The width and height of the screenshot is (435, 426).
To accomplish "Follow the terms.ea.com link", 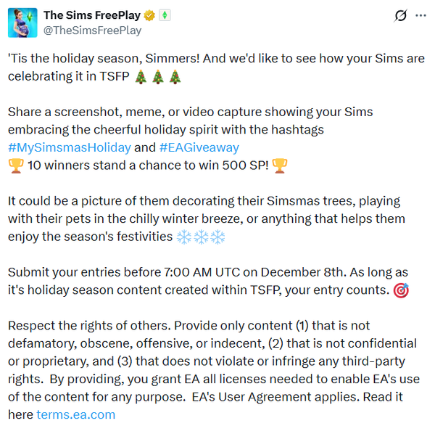I will tap(75, 414).
